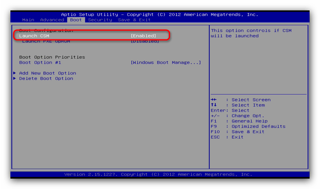
Task: Open Delete Boot Option submenu
Action: coord(46,78)
